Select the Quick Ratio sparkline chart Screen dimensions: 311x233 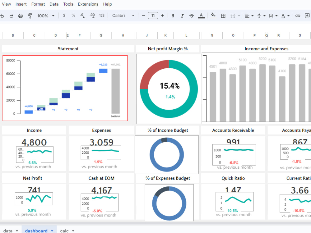(234, 202)
